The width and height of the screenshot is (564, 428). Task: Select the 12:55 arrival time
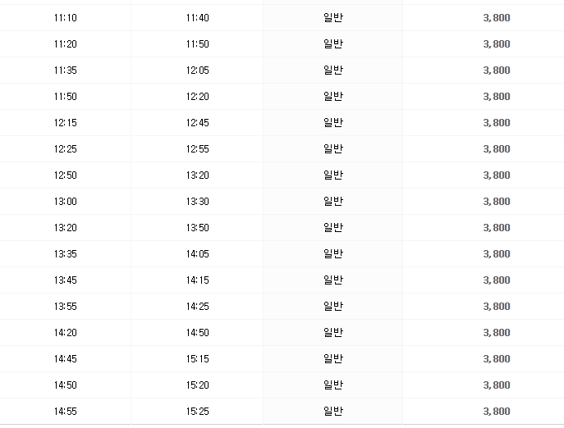(x=197, y=149)
